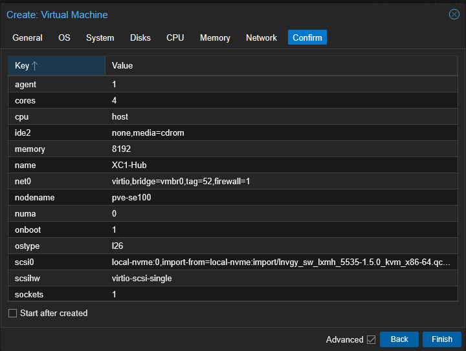This screenshot has width=466, height=351.
Task: Select the Confirm tab
Action: (x=307, y=38)
